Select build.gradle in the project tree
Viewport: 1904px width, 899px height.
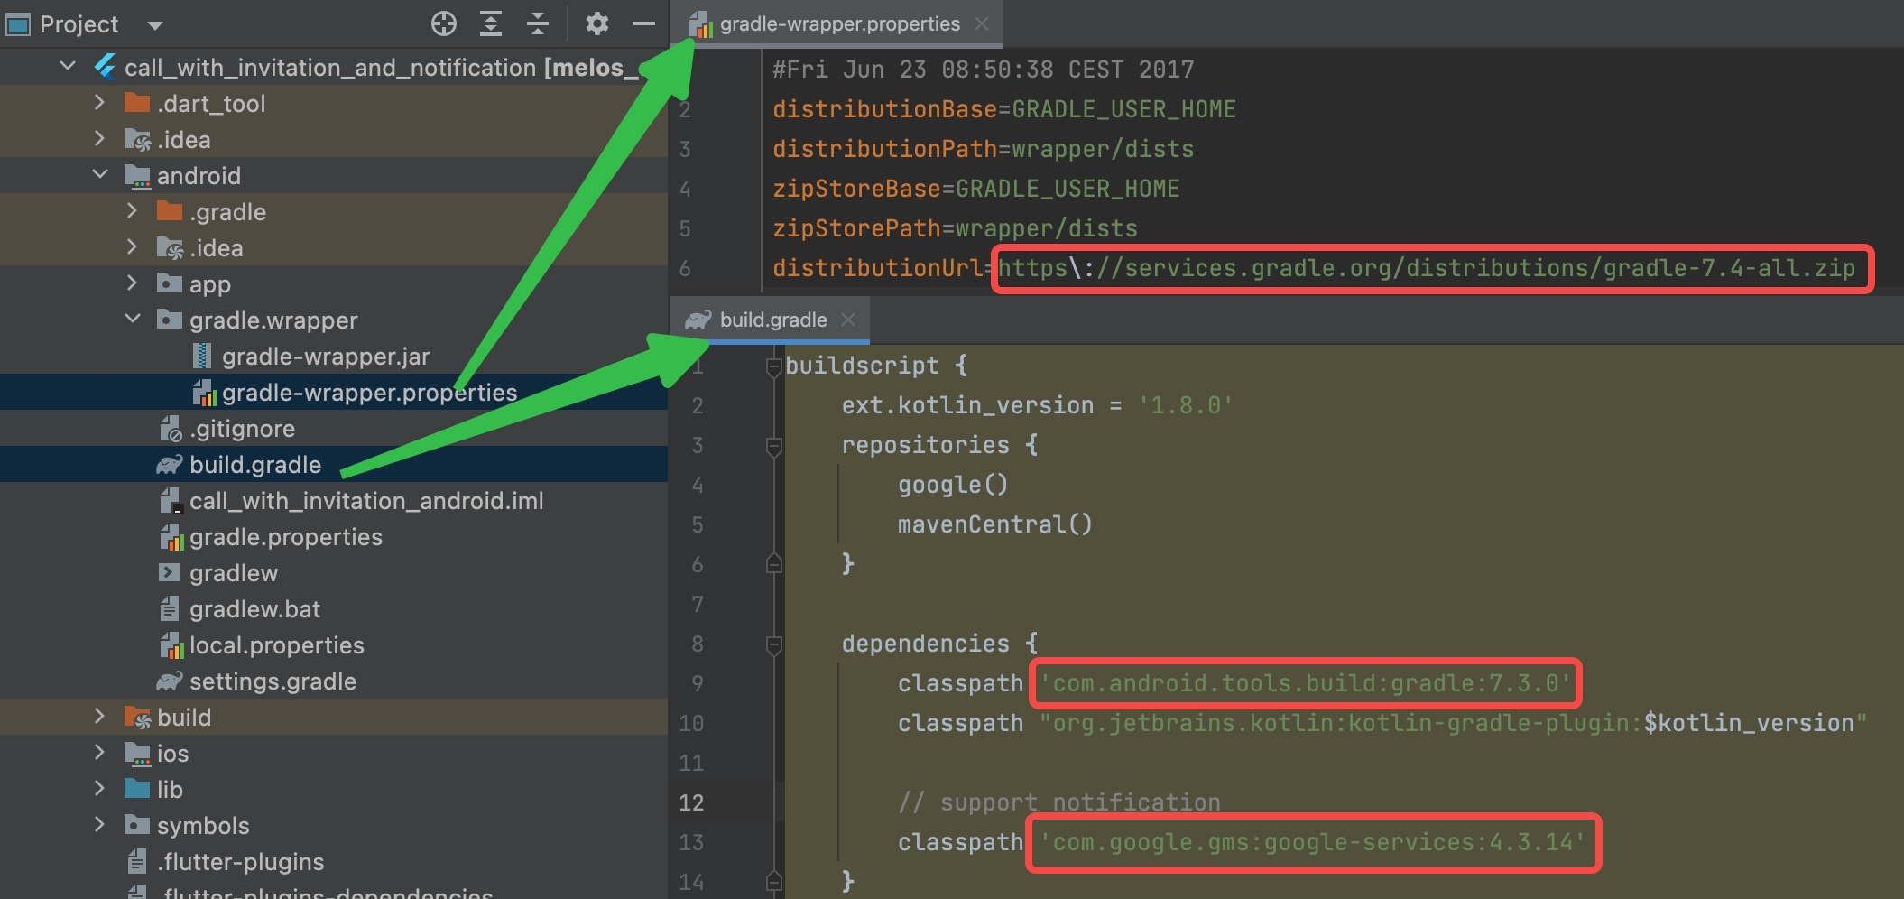click(x=255, y=465)
